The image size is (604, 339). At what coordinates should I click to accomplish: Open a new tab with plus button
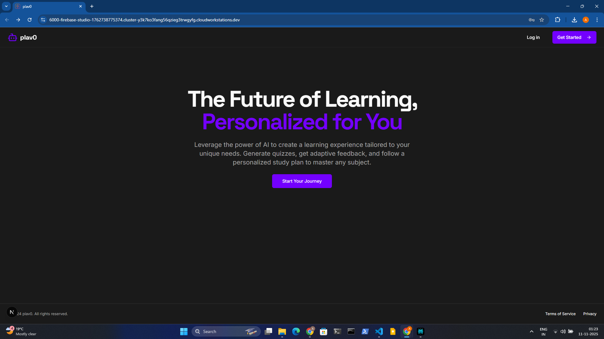click(92, 6)
